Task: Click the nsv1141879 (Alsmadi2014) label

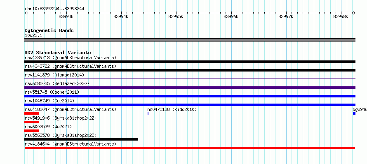Action: [54, 75]
